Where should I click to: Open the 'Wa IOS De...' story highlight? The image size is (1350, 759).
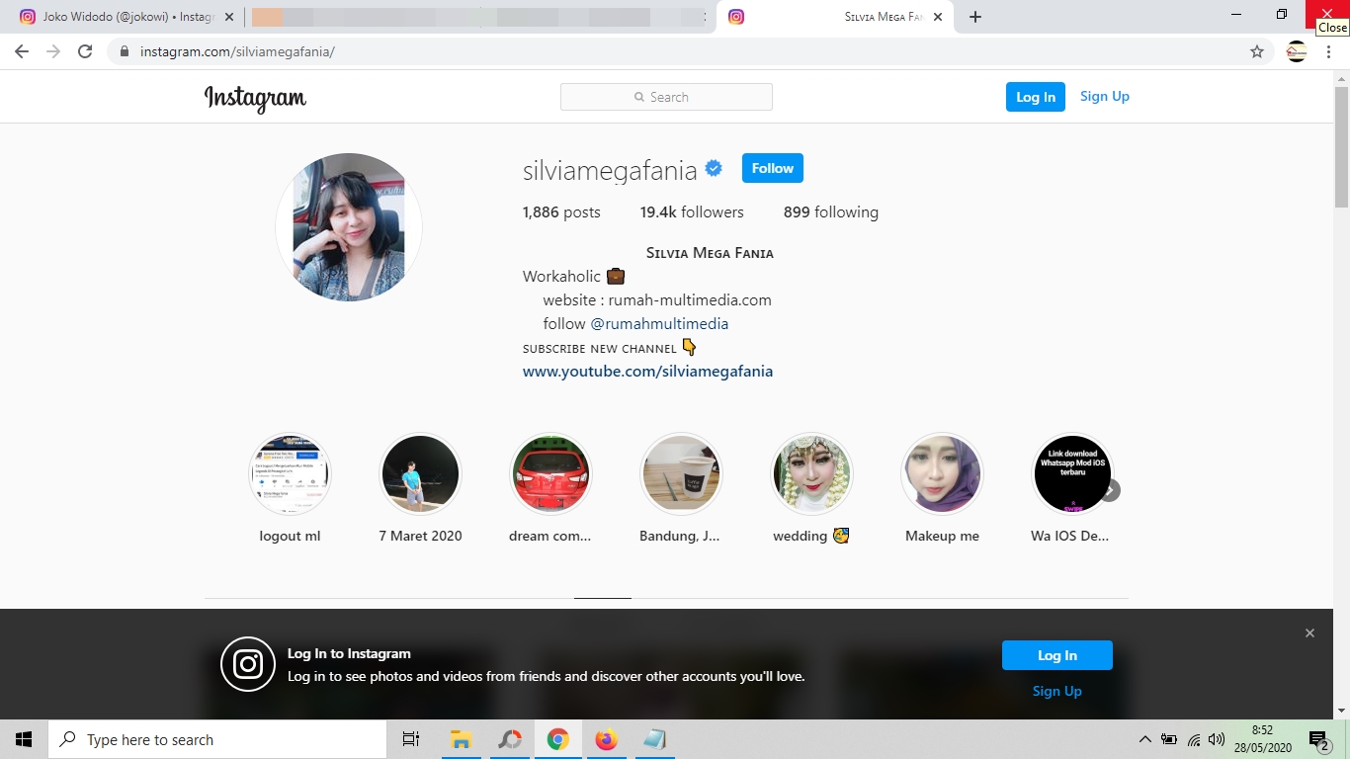coord(1072,474)
